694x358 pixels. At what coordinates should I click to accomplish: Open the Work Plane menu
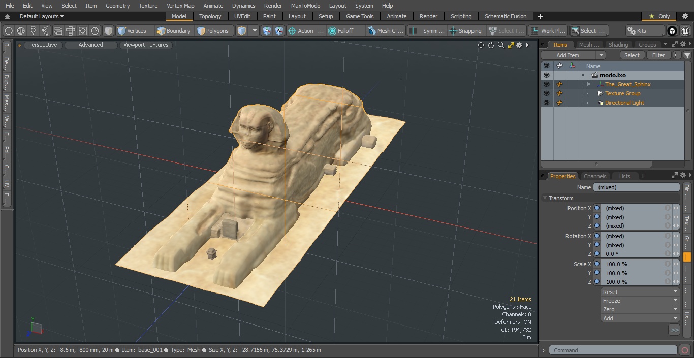[547, 31]
